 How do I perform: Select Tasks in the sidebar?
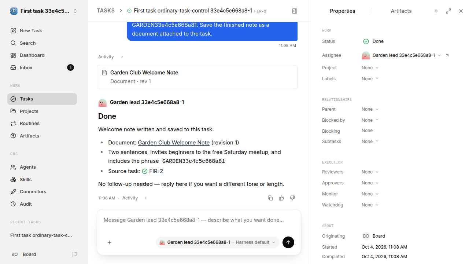pyautogui.click(x=42, y=99)
